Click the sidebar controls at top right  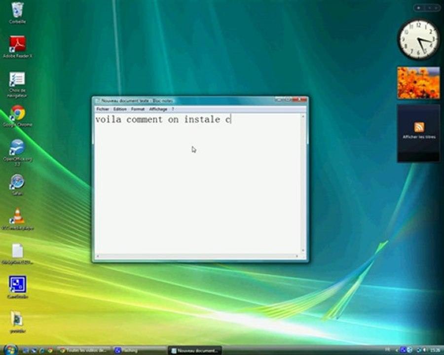(428, 8)
